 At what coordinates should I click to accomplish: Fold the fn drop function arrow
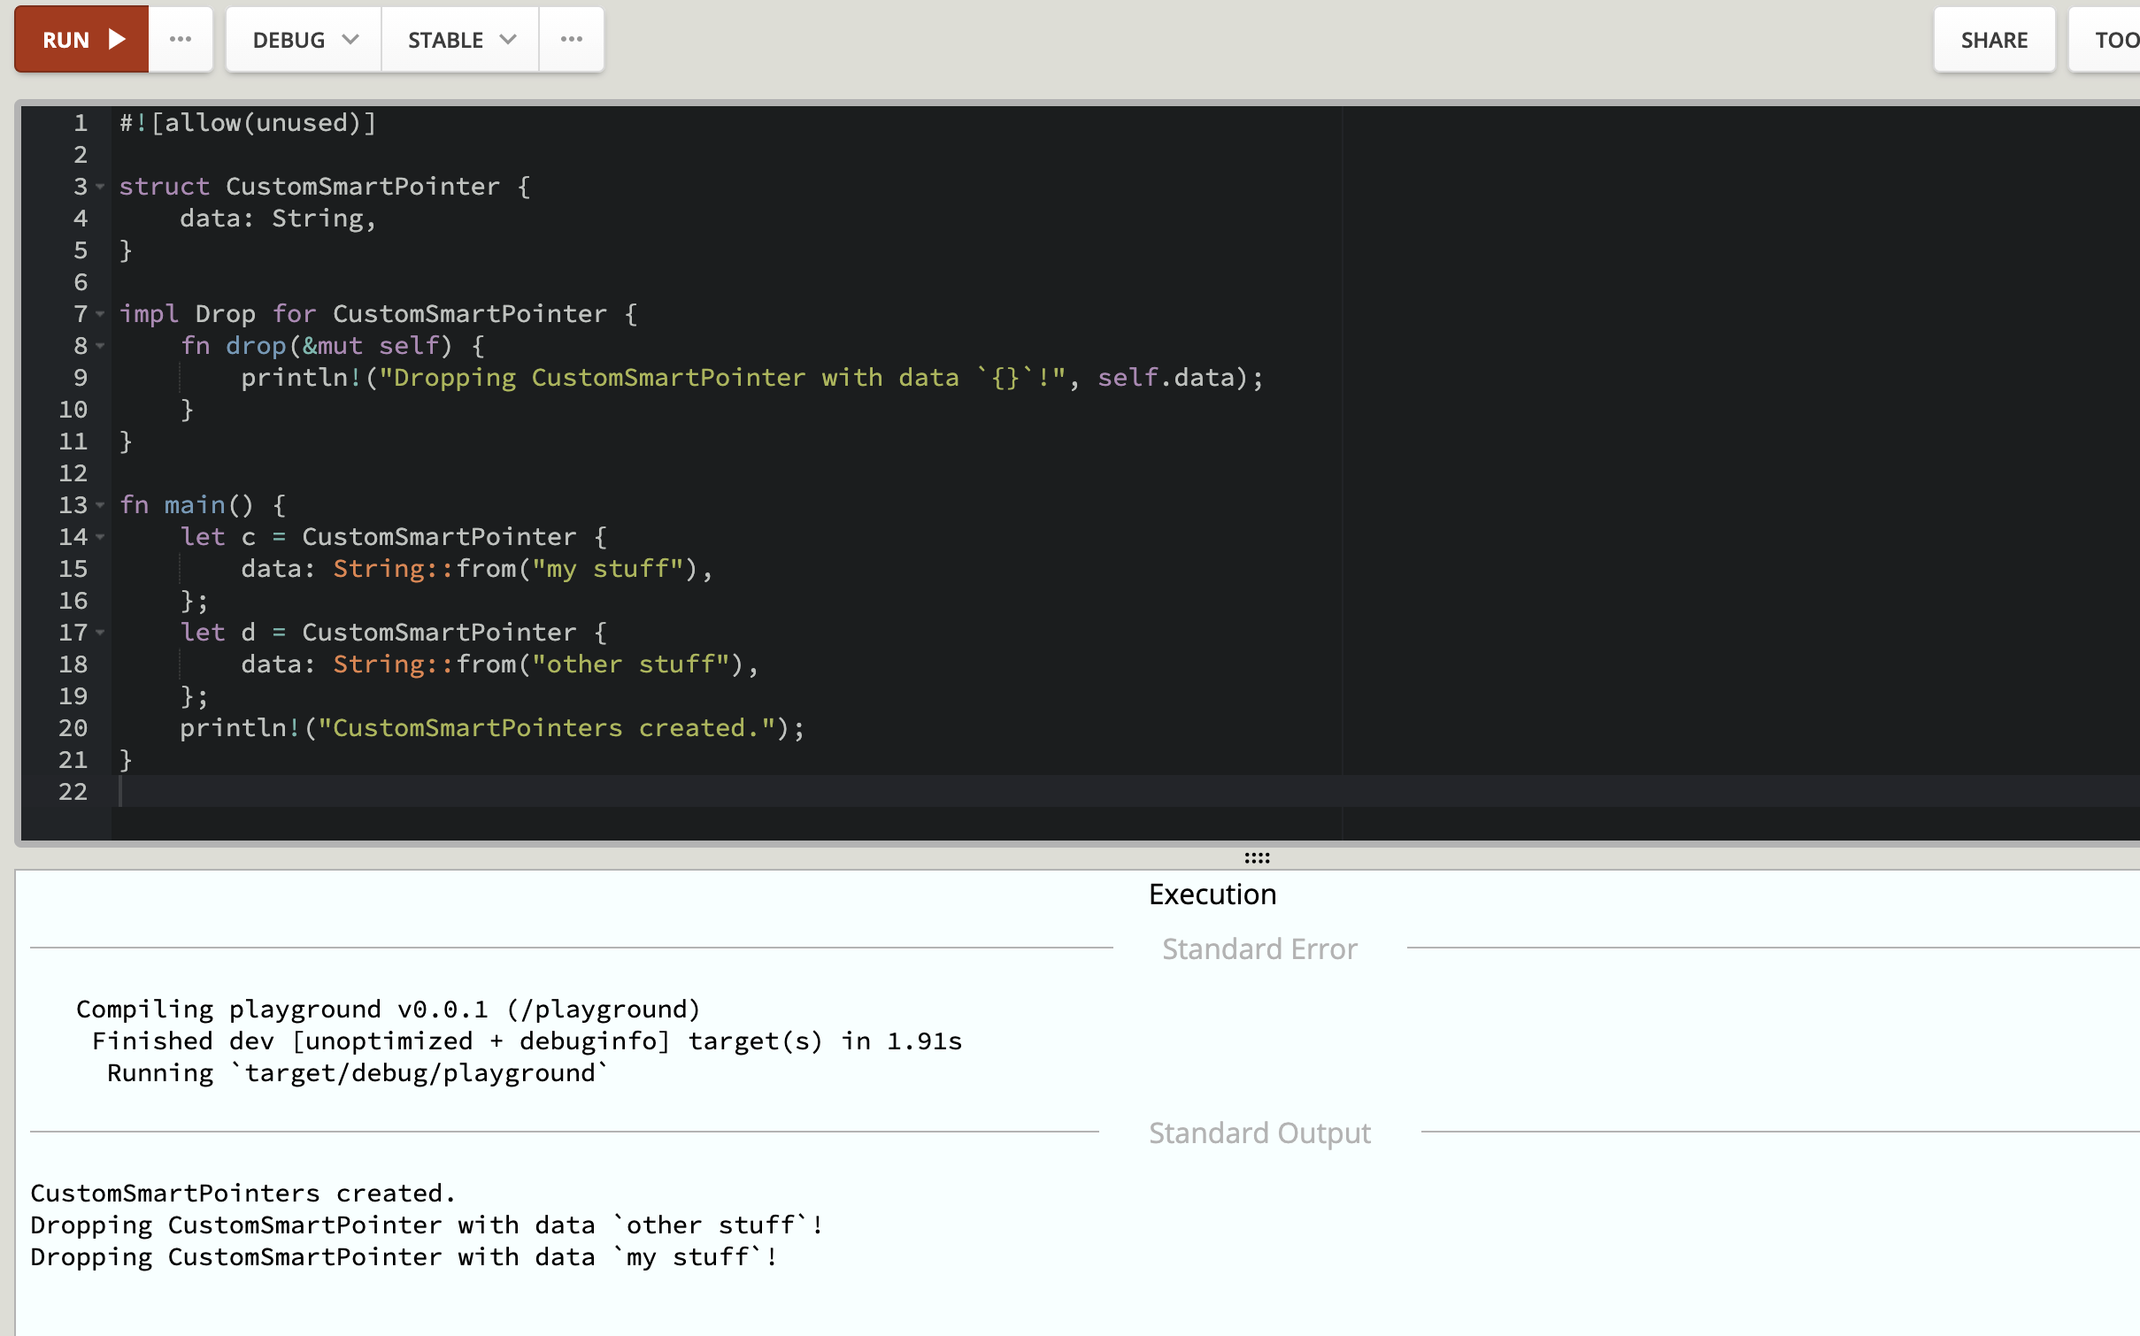tap(101, 346)
